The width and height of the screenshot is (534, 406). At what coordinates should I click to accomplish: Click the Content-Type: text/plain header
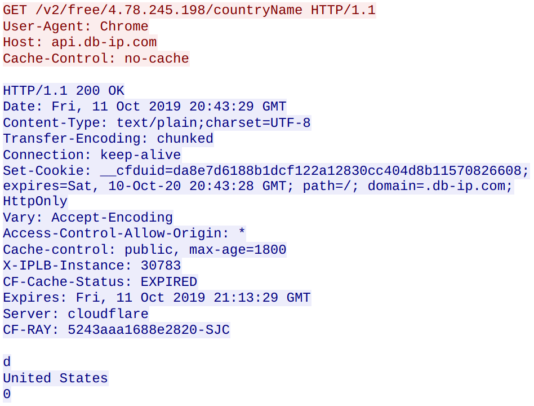tap(157, 123)
